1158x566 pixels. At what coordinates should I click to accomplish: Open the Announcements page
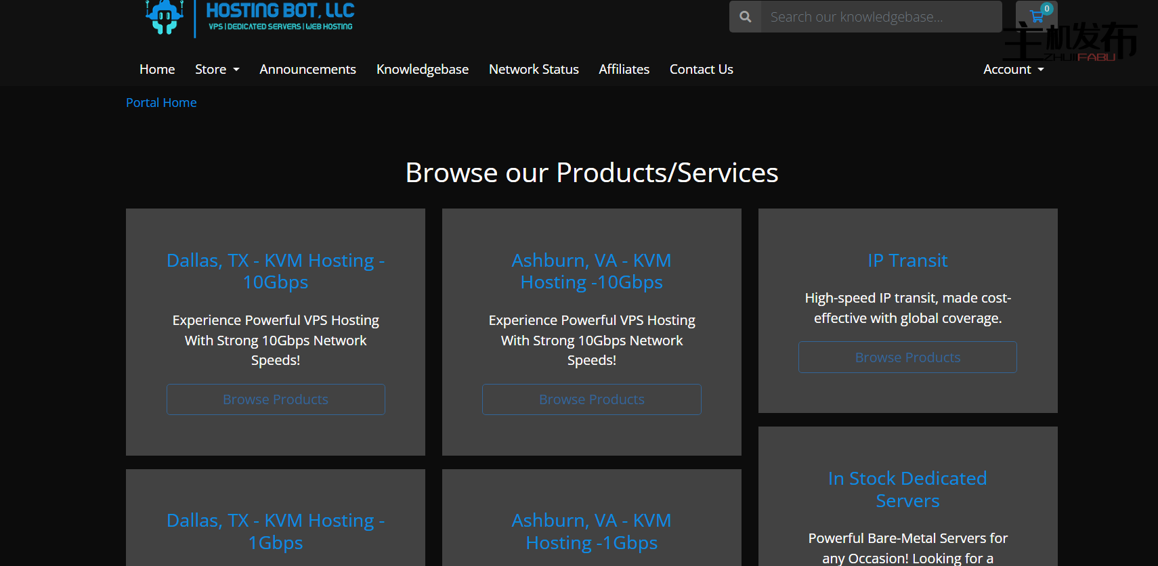coord(307,69)
